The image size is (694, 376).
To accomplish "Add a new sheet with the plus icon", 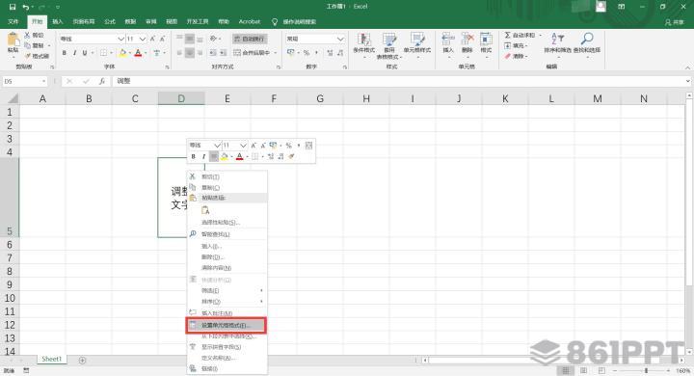I will coord(82,360).
